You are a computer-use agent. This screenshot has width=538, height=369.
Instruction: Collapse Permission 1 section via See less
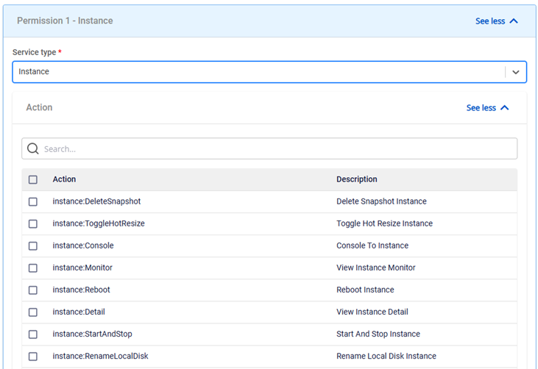coord(490,21)
